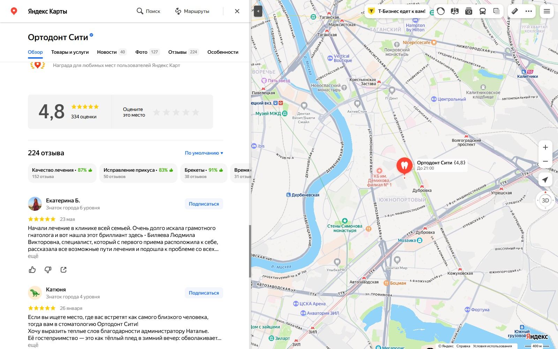Image resolution: width=558 pixels, height=349 pixels.
Task: Click the Ibis hotel map icon
Action: point(254,146)
